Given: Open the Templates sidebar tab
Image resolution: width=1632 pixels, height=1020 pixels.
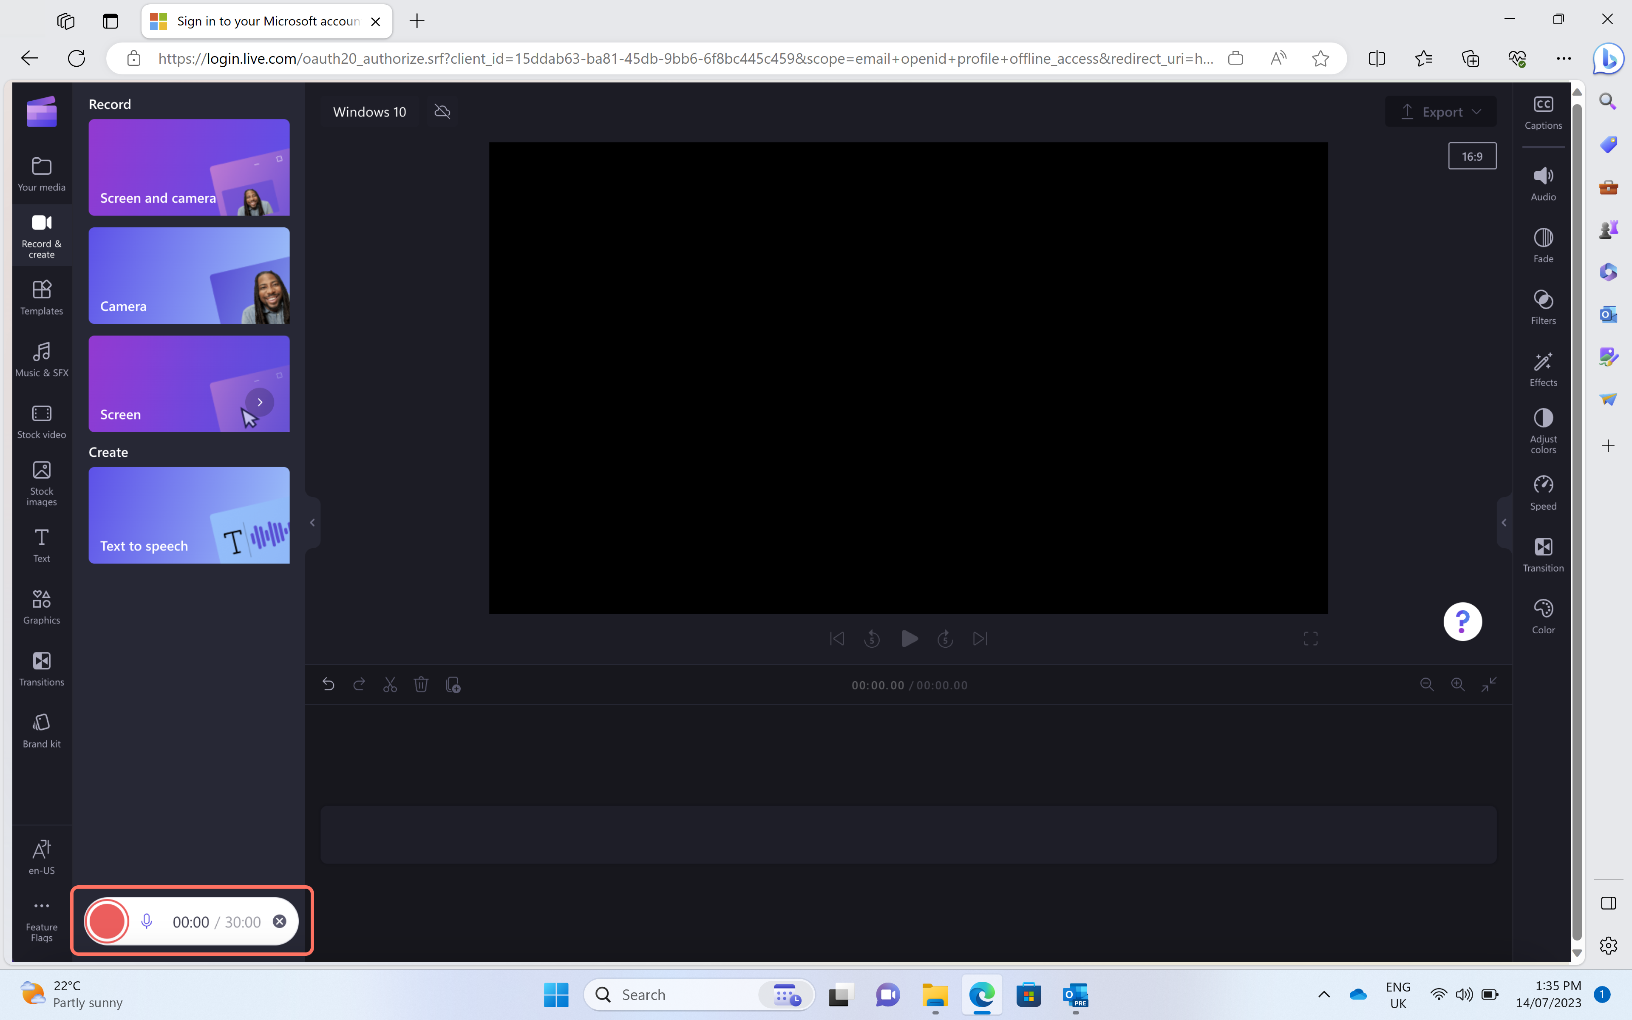Looking at the screenshot, I should click(42, 297).
